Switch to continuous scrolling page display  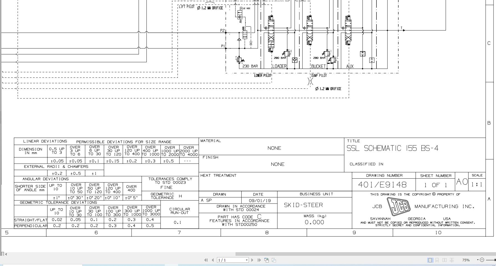[437, 260]
